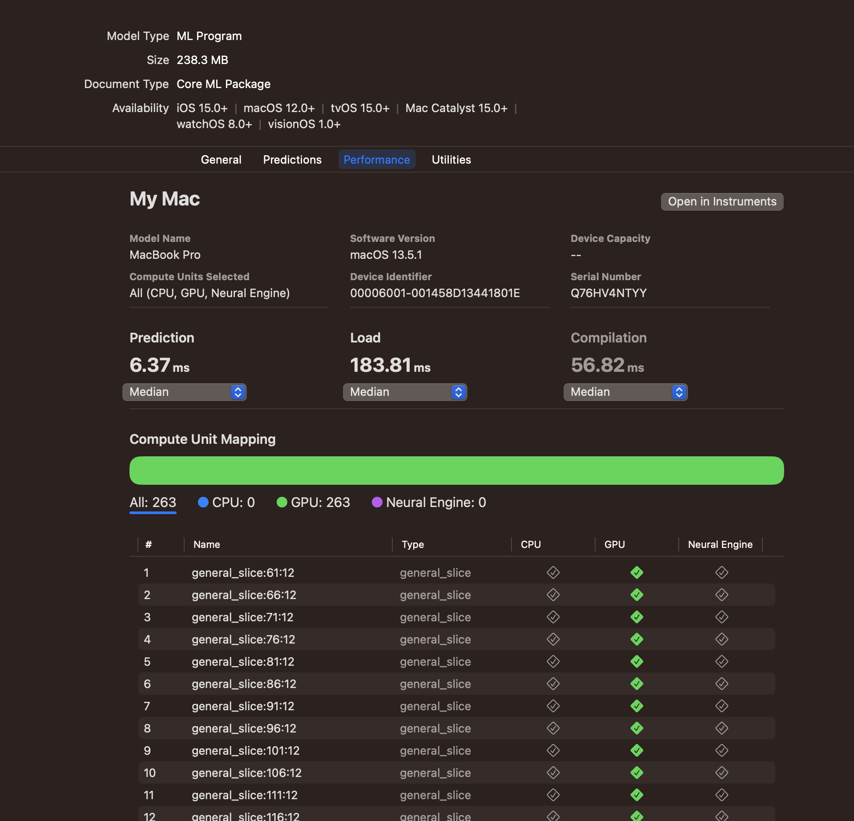854x821 pixels.
Task: Filter mapping by CPU: 0
Action: coord(226,503)
